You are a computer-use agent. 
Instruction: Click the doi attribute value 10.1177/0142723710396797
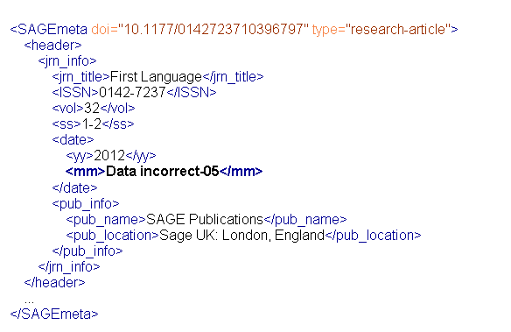point(213,30)
